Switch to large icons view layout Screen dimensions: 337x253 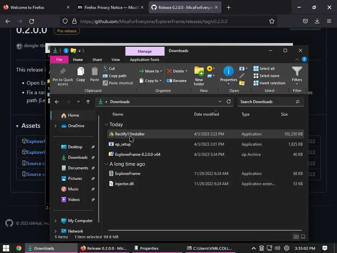click(x=303, y=237)
